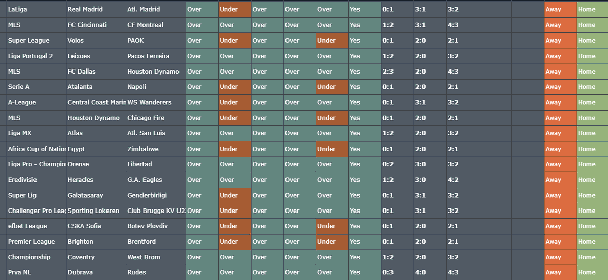Select the efbet League cell
The width and height of the screenshot is (608, 280).
coord(37,226)
